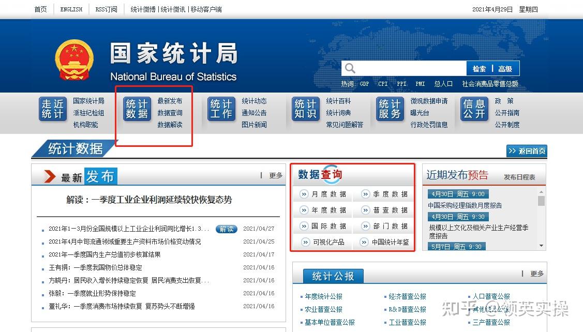
Task: Open RSS订阅 link in top bar
Action: (107, 9)
